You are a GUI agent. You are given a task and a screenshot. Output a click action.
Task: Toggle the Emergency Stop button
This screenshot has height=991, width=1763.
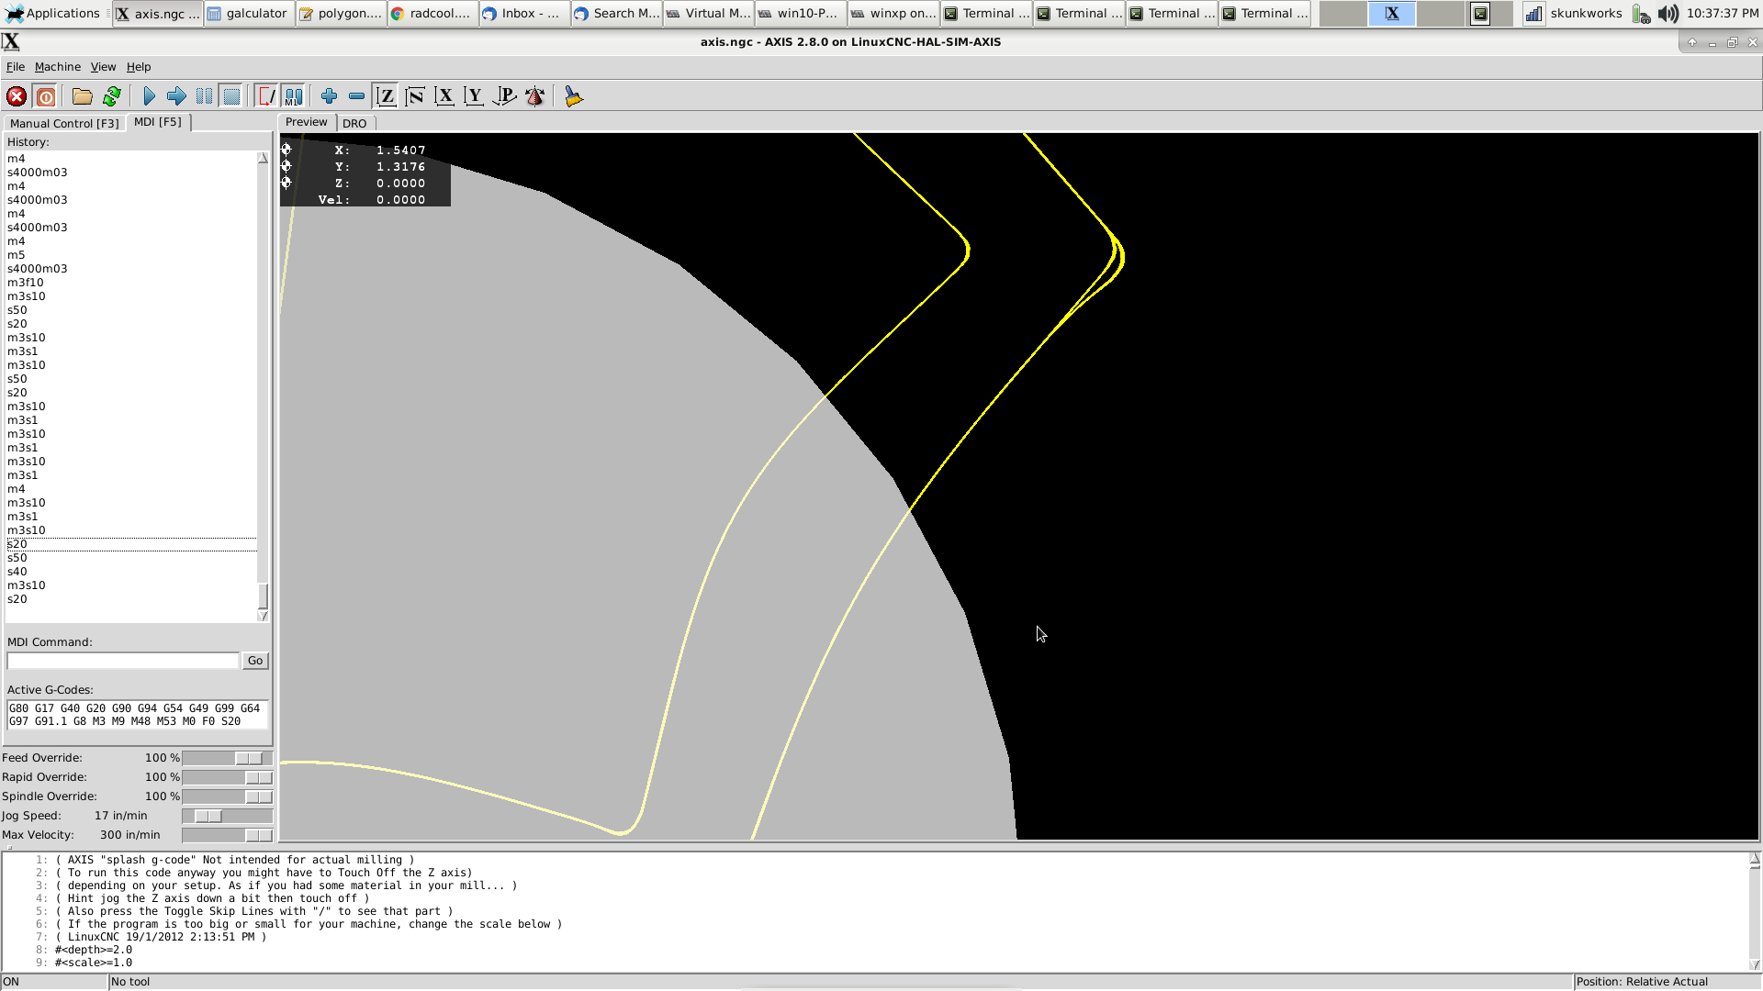click(17, 96)
